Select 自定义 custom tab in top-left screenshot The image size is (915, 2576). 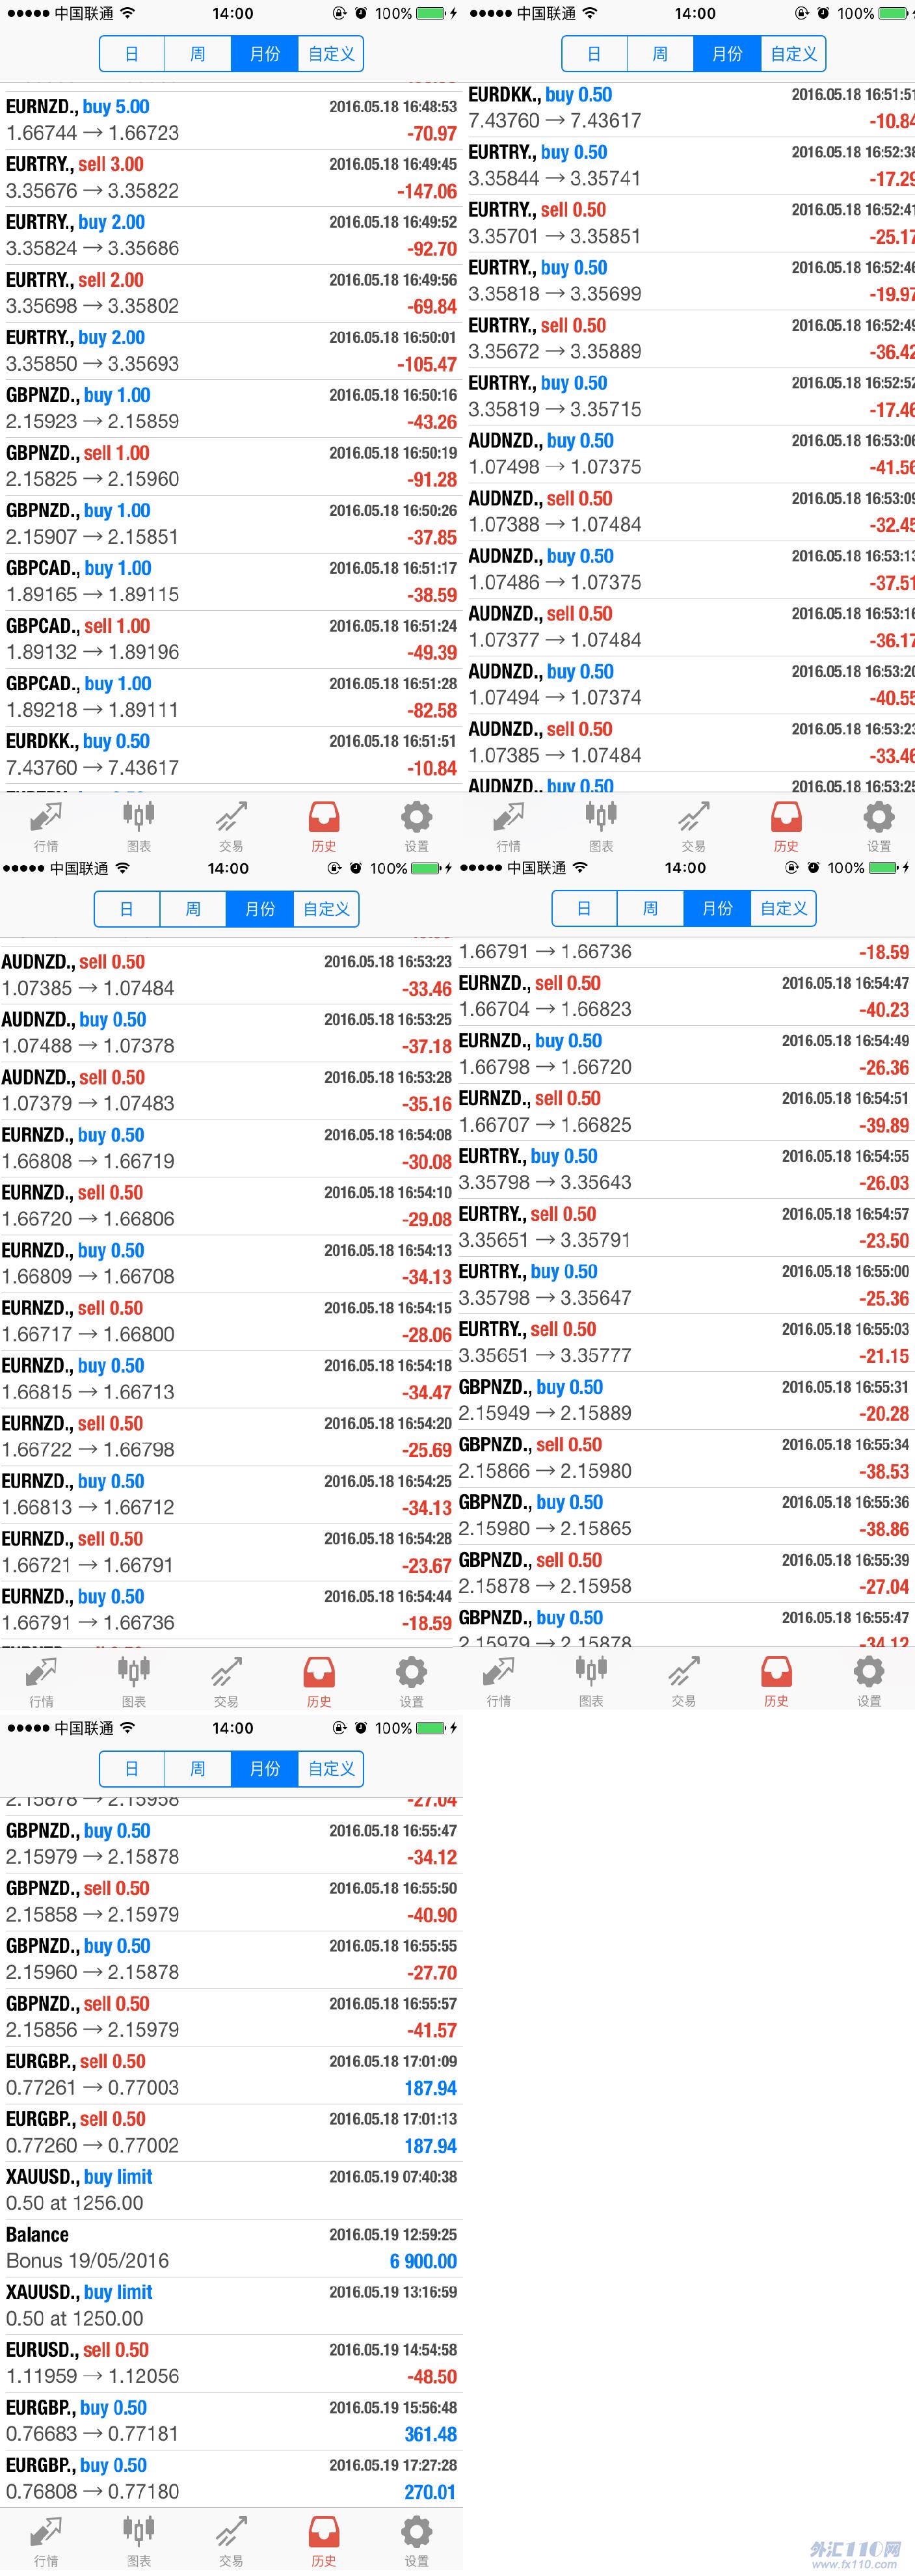click(x=331, y=54)
